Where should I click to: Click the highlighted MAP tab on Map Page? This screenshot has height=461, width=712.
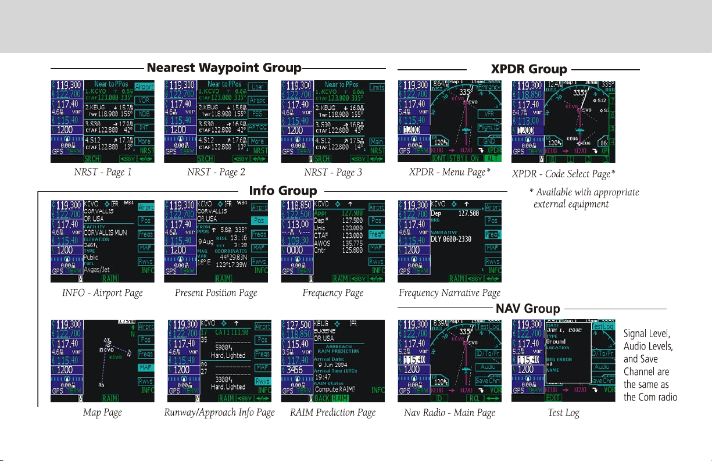tap(145, 367)
